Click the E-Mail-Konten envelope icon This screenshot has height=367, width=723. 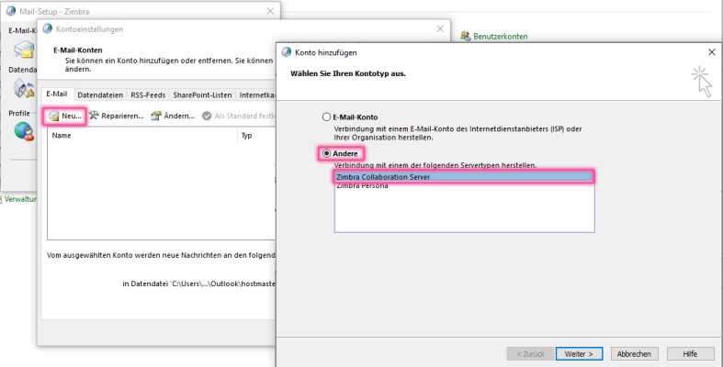[x=24, y=51]
